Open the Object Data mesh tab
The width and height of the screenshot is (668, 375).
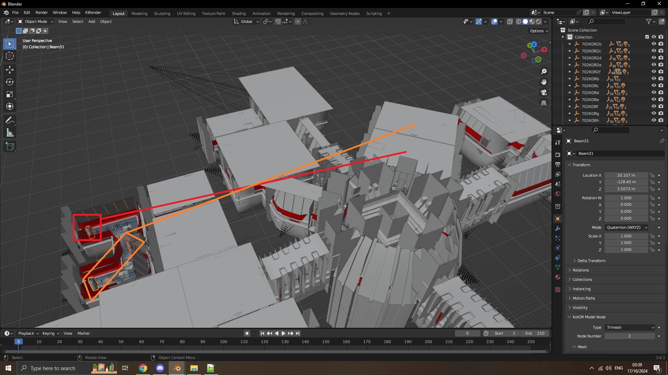point(558,267)
